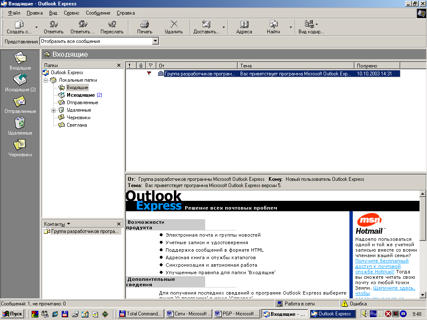
Task: Click the preview pane scrollbar down arrow
Action: pos(422,295)
